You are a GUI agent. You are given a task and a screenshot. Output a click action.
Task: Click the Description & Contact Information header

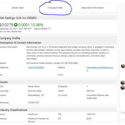click(x=21, y=42)
